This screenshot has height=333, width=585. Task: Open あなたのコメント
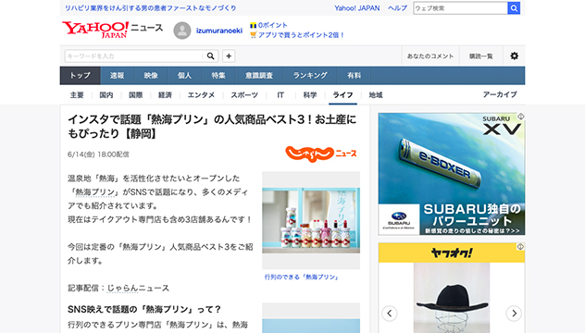pyautogui.click(x=430, y=56)
